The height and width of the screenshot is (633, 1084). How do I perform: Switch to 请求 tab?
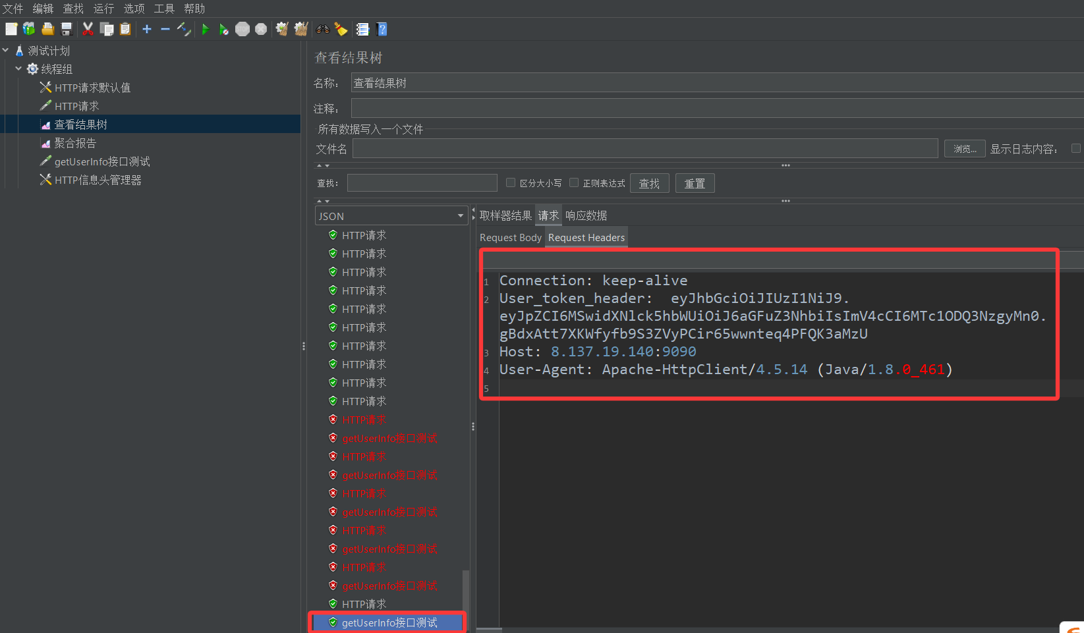548,215
